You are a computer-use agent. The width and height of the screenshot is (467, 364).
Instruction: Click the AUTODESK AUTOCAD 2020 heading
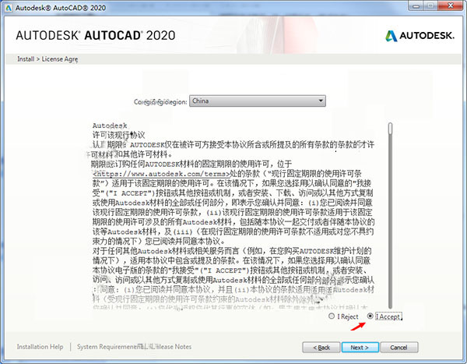[96, 36]
